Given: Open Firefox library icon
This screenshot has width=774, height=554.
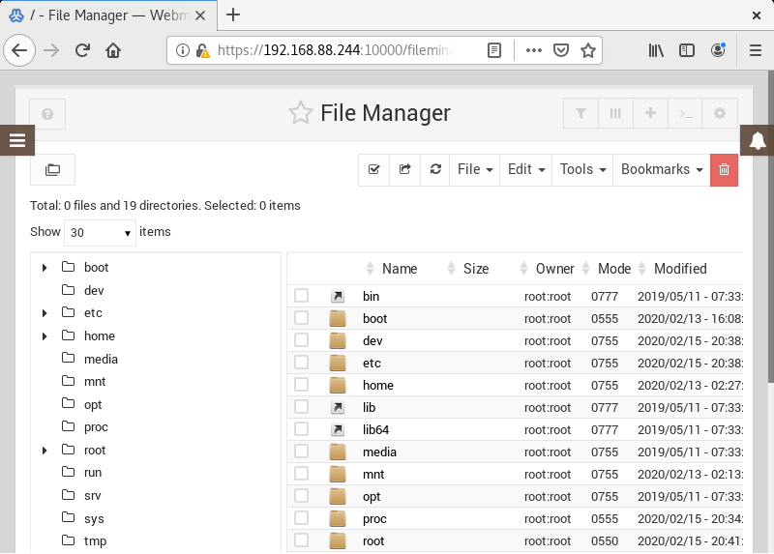Looking at the screenshot, I should coord(656,50).
